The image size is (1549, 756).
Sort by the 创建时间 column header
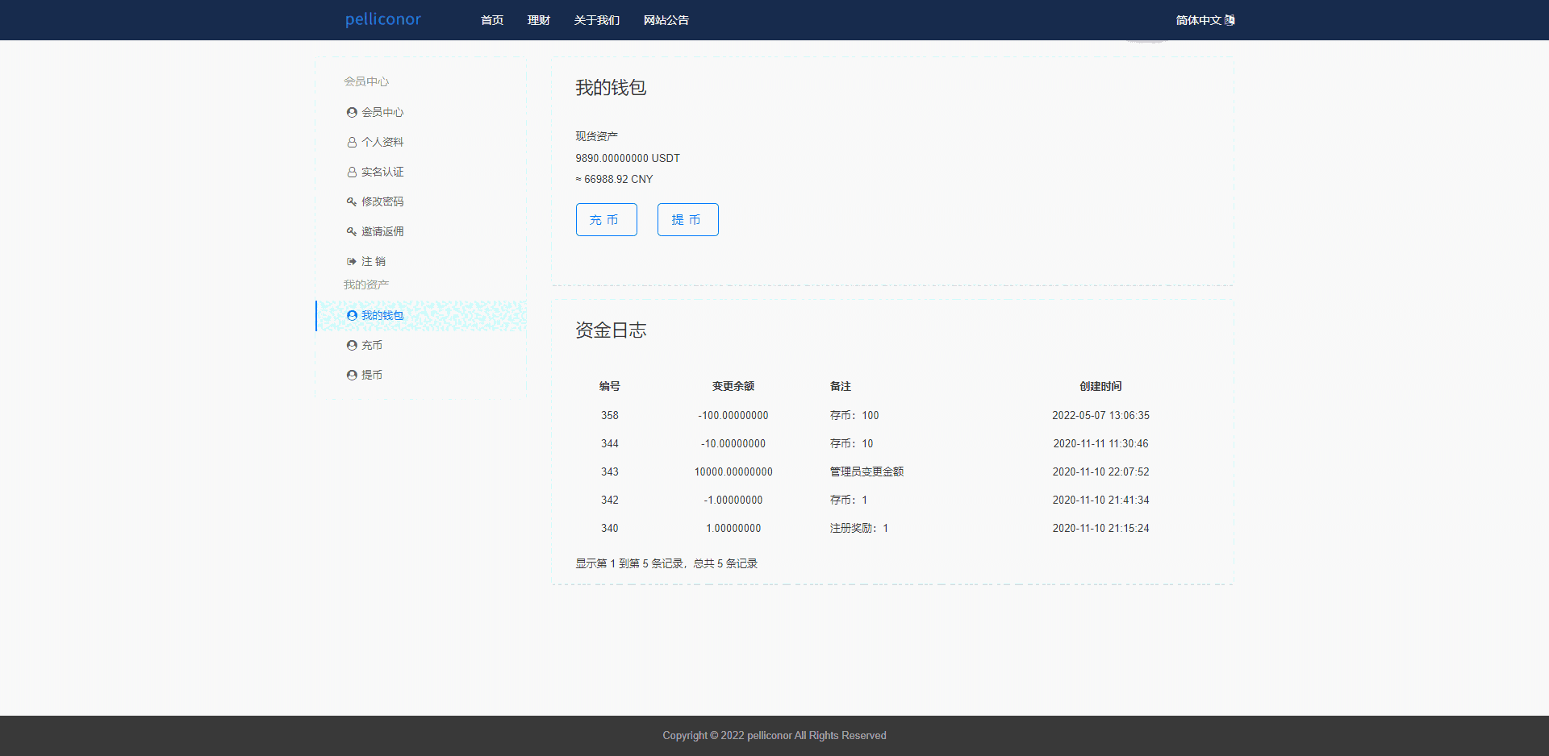click(1100, 387)
